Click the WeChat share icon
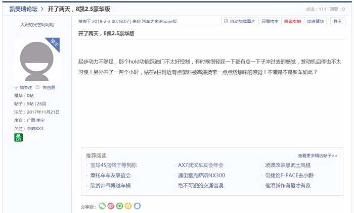This screenshot has height=213, width=354. pos(102,206)
